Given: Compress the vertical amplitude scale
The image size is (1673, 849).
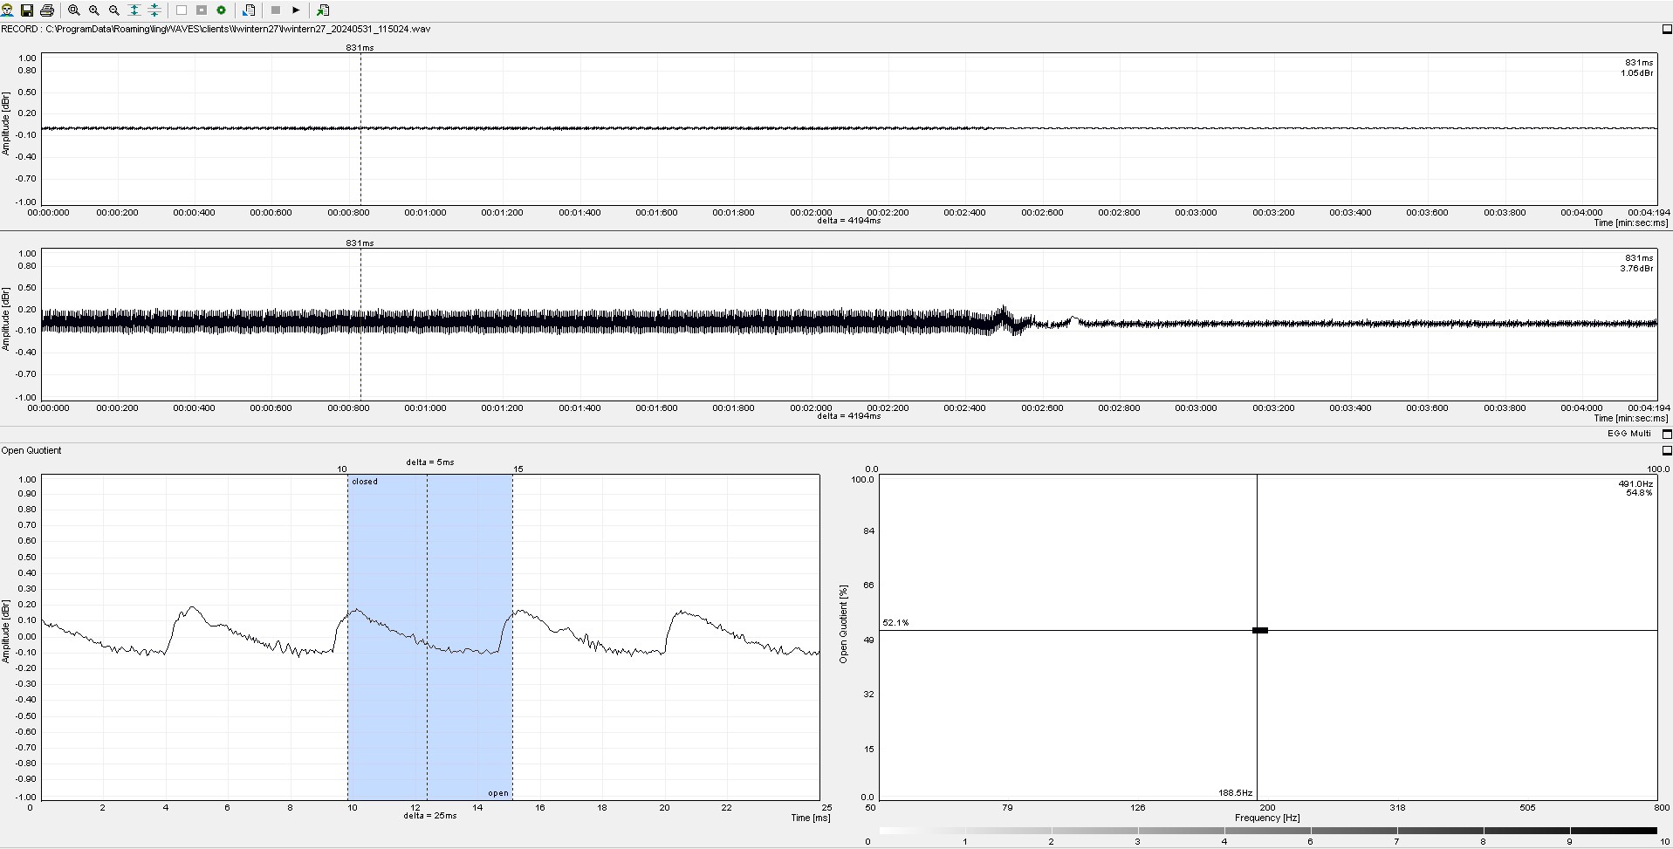Looking at the screenshot, I should [154, 10].
